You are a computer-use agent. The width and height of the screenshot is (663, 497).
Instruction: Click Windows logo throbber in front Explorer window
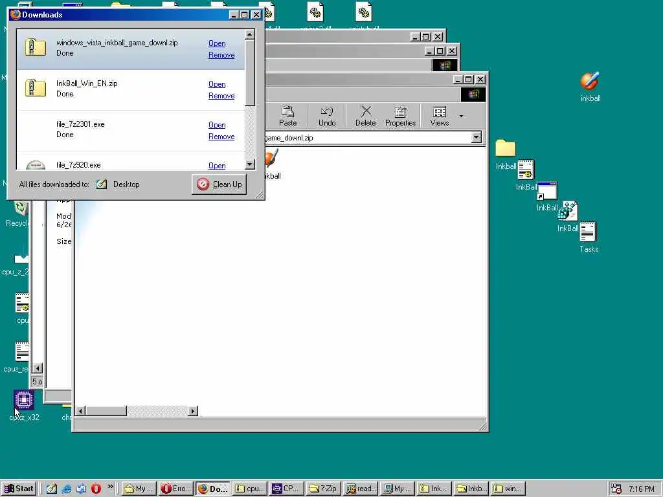473,94
